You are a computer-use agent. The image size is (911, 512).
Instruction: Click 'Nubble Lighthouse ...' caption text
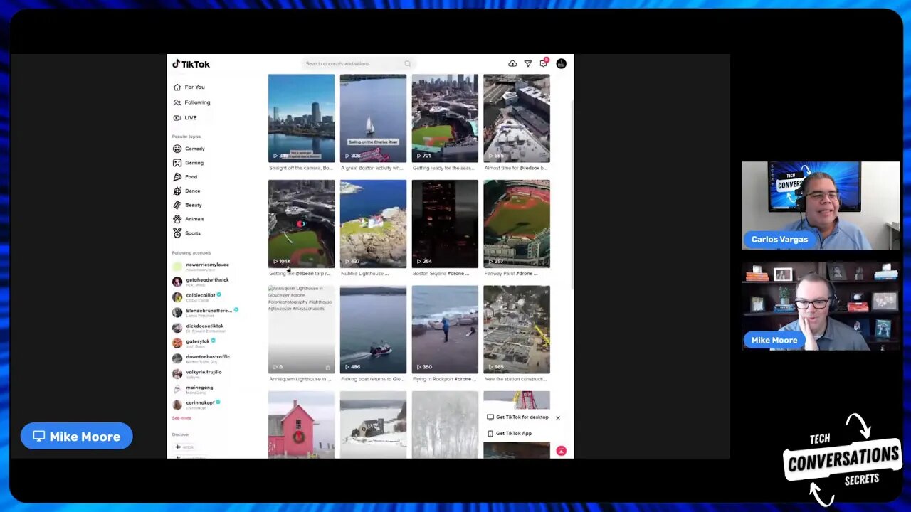click(x=365, y=274)
